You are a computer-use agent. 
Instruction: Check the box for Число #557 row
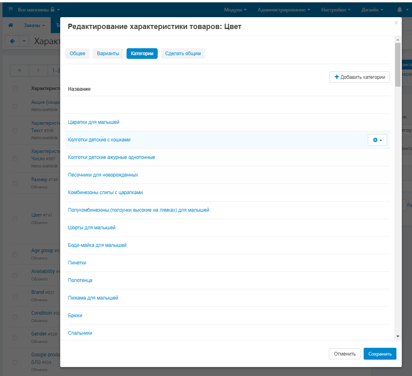(15, 159)
